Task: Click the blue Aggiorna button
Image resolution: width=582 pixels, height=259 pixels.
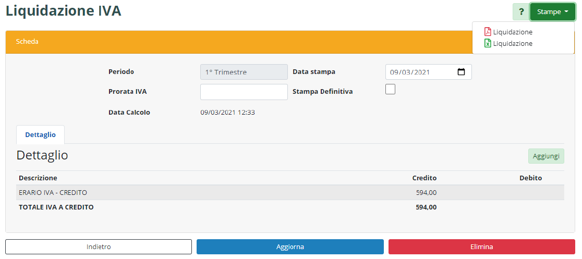Action: click(x=290, y=246)
